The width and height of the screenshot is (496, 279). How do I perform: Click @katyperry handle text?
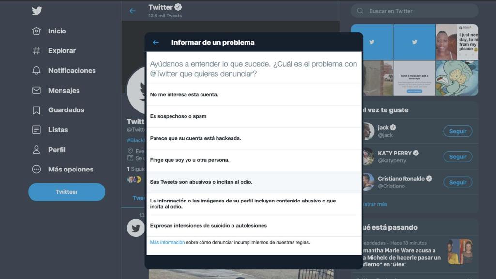point(392,160)
